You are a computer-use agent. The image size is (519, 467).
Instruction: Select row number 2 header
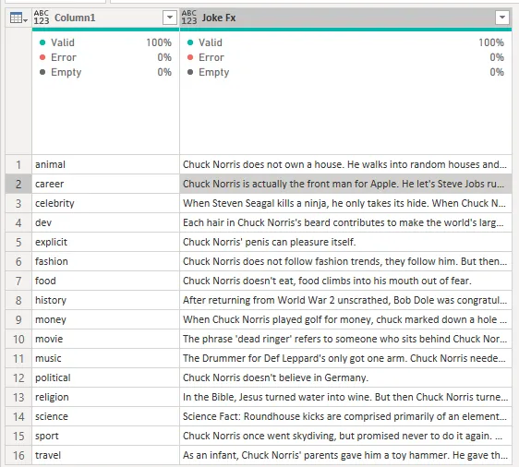(x=18, y=184)
